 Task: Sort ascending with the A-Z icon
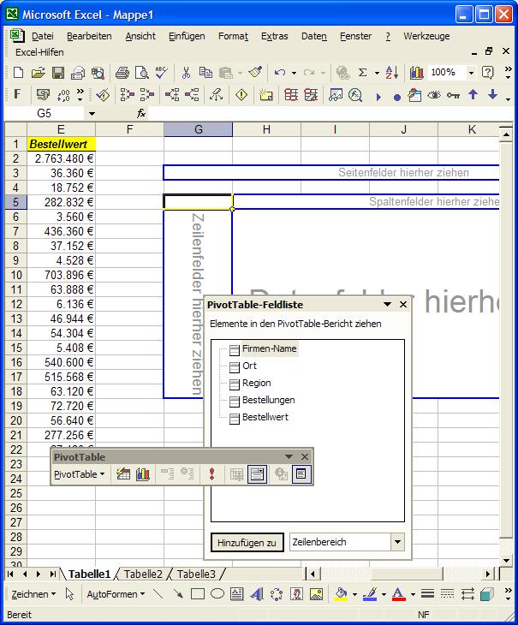[x=392, y=73]
